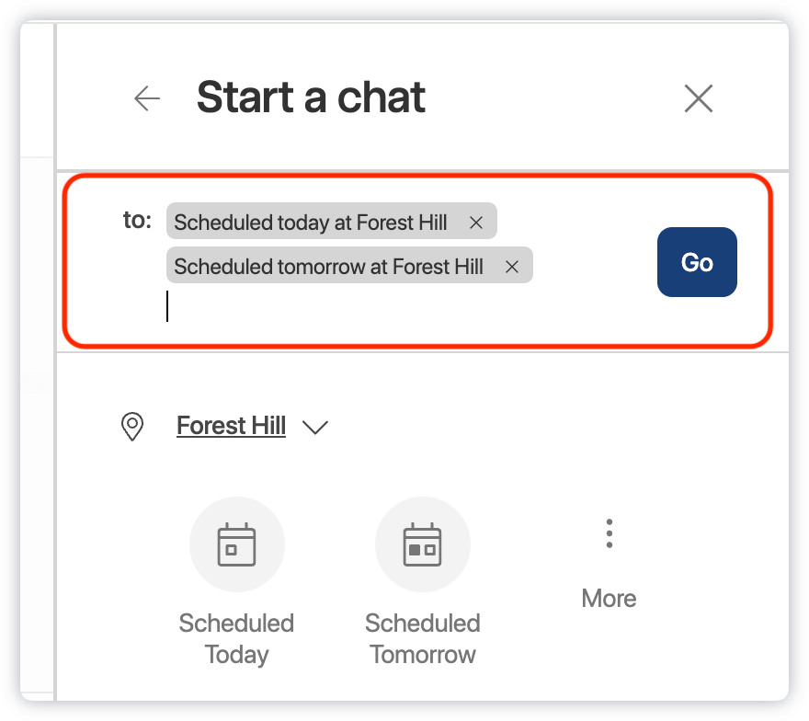Remove the 'Scheduled tomorrow at Forest Hill' chip
Screen dimensions: 809x721
(x=512, y=267)
